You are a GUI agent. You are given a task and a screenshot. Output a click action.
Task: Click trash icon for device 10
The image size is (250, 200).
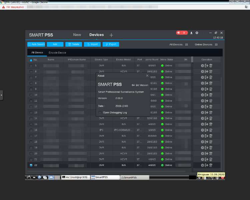[211, 95]
